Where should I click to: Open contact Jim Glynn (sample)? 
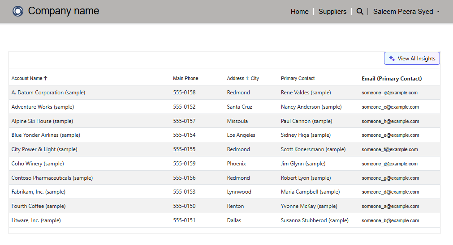pos(303,164)
